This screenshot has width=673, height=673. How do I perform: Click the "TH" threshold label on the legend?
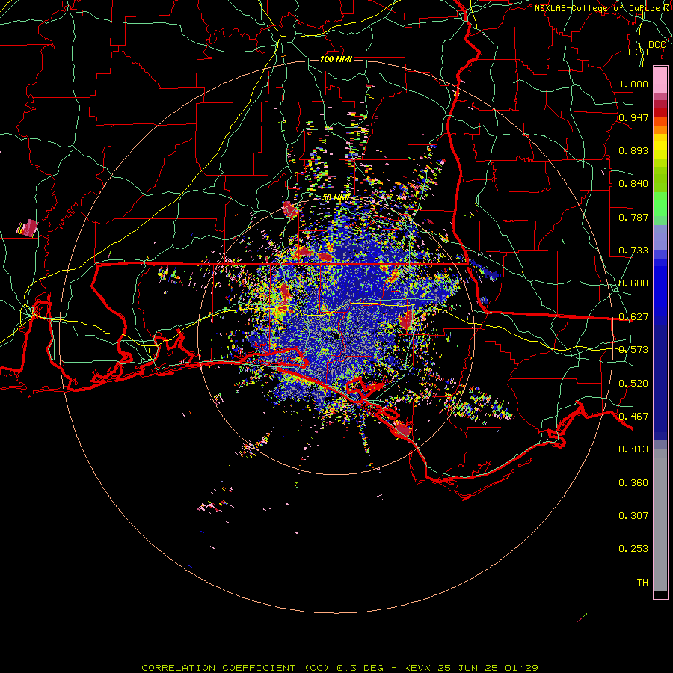(x=642, y=583)
